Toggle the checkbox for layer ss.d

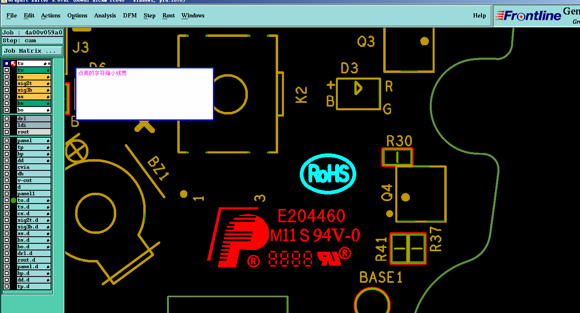pos(7,233)
